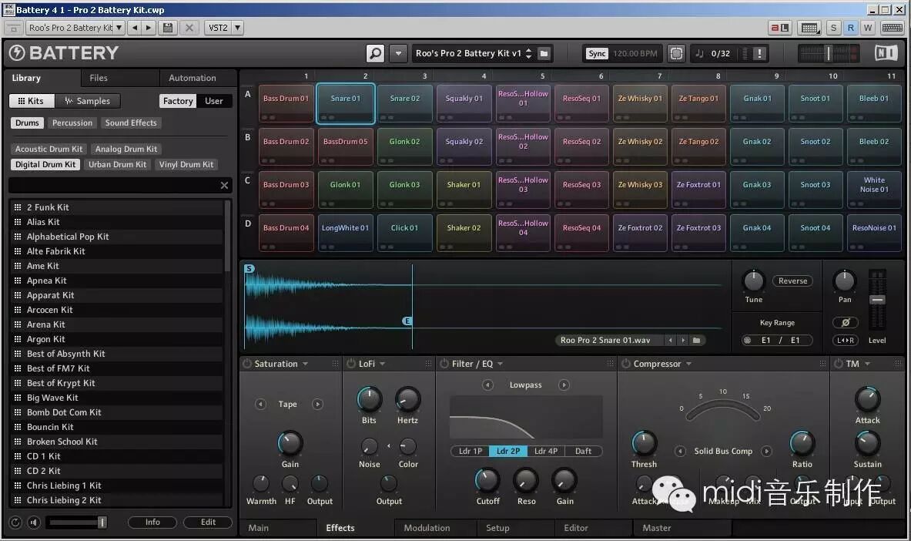The image size is (911, 541).
Task: Click the Info button
Action: (152, 523)
